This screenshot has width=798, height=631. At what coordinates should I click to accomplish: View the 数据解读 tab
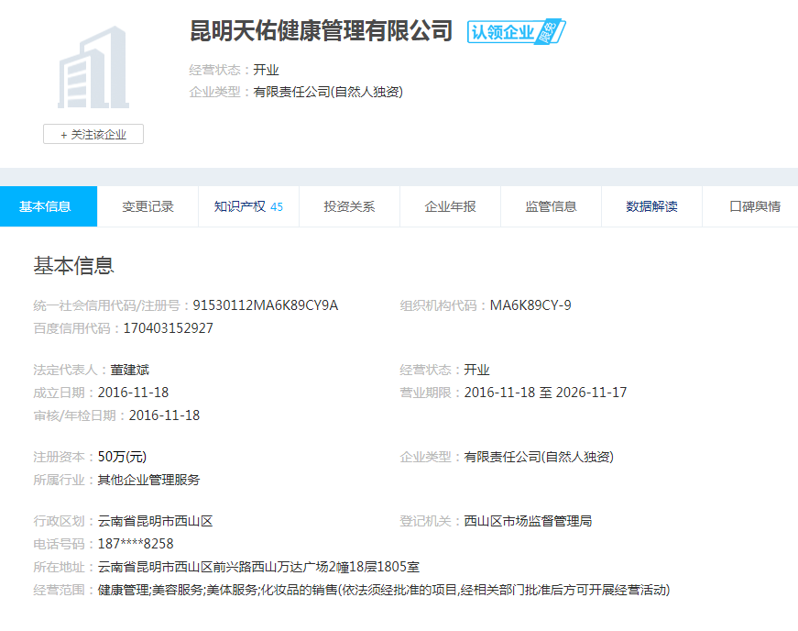point(651,206)
